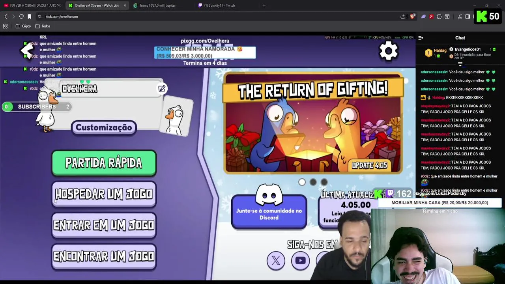Click Encontrar um Jogo button
This screenshot has width=505, height=284.
point(104,256)
